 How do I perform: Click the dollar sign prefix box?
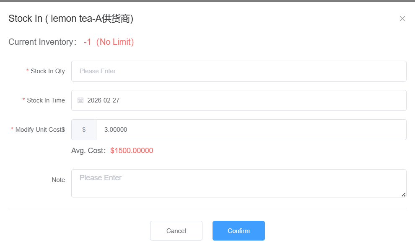point(84,130)
